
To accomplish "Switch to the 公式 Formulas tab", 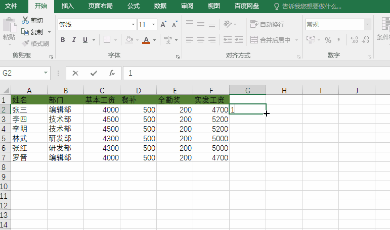I will (134, 6).
